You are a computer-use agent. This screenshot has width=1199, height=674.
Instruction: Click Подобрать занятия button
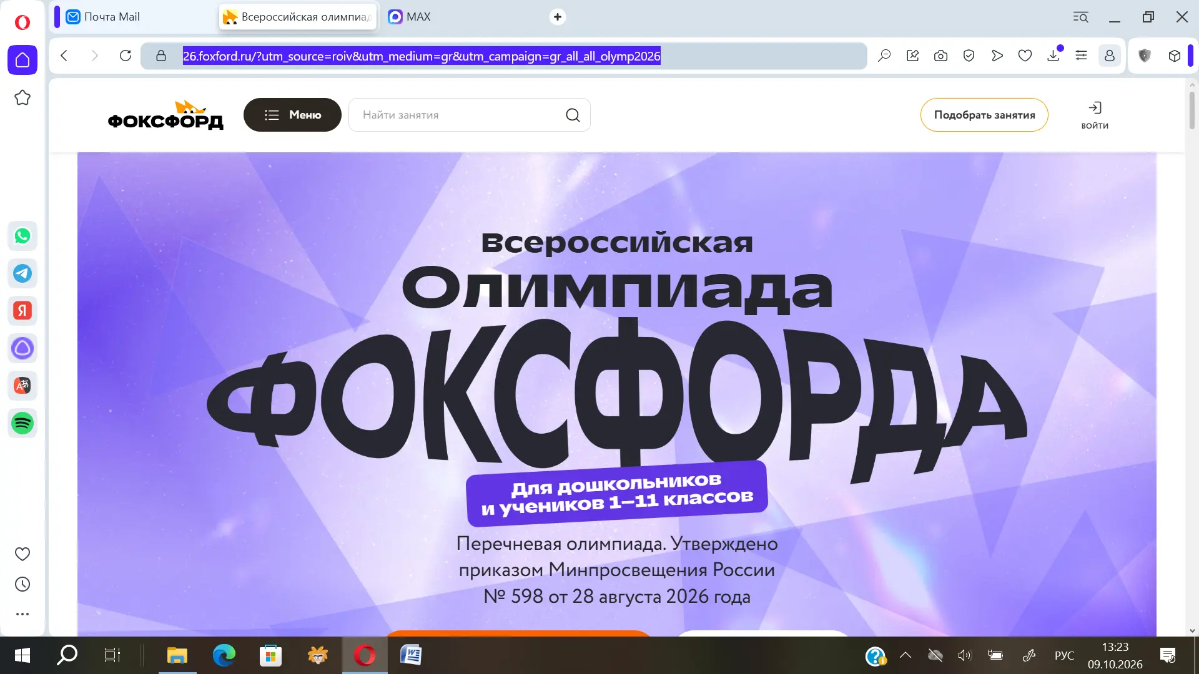[984, 115]
